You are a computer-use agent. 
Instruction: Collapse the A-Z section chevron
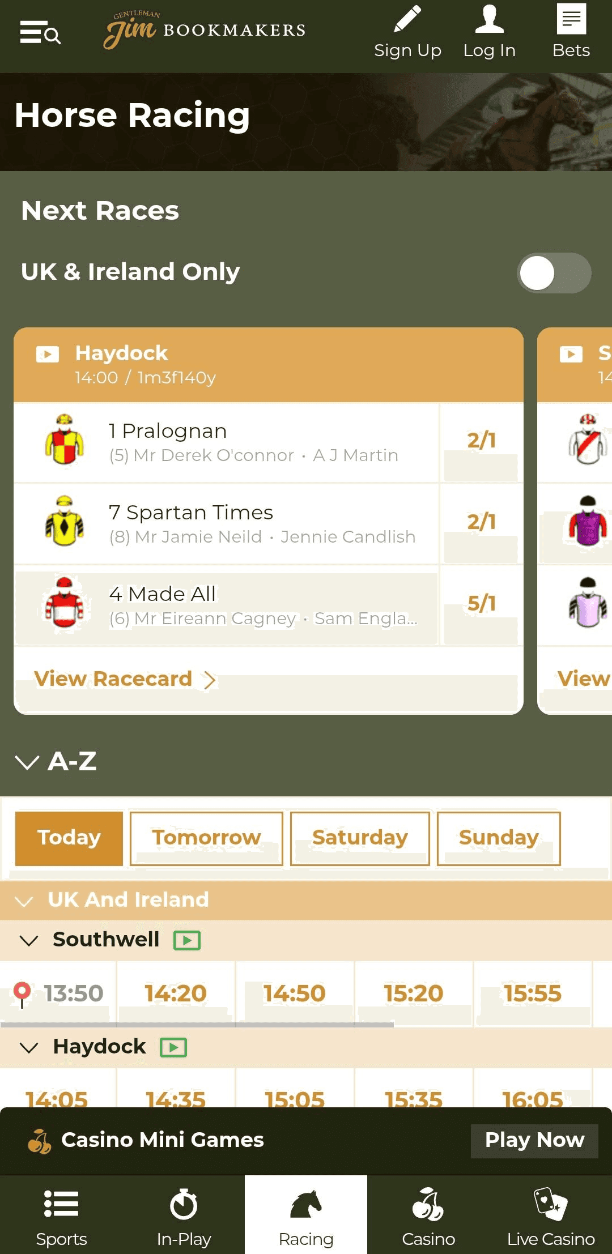pyautogui.click(x=26, y=763)
